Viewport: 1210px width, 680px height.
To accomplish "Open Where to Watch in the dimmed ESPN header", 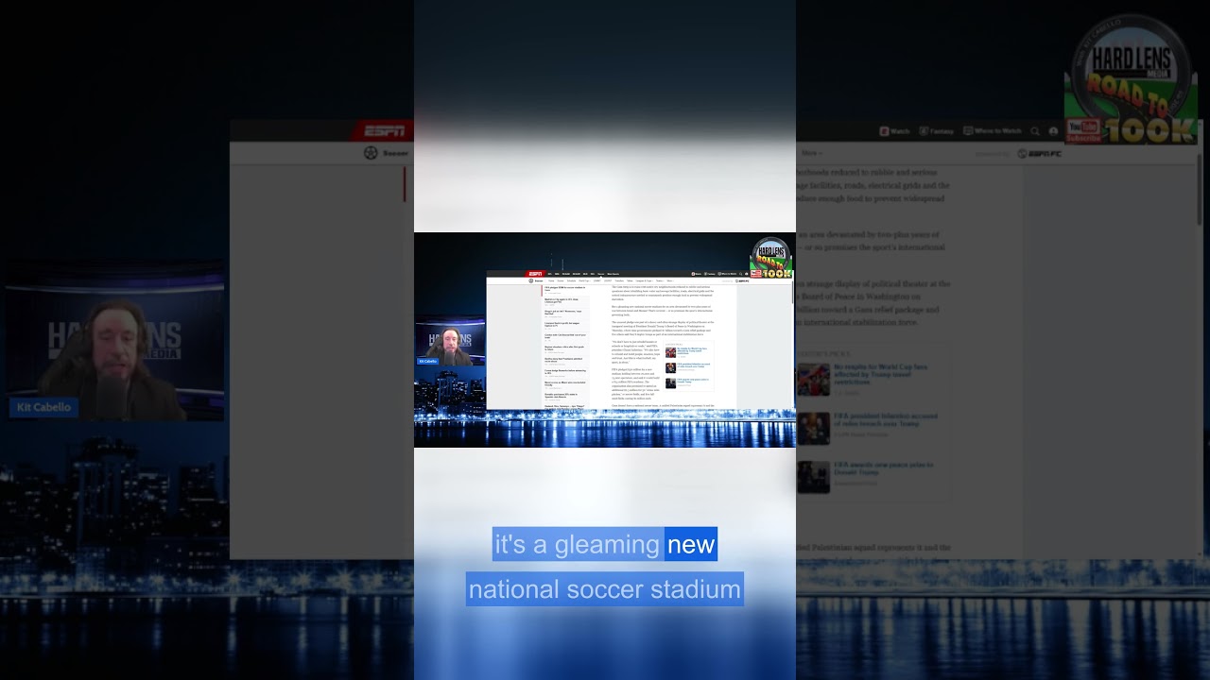I will click(x=992, y=131).
